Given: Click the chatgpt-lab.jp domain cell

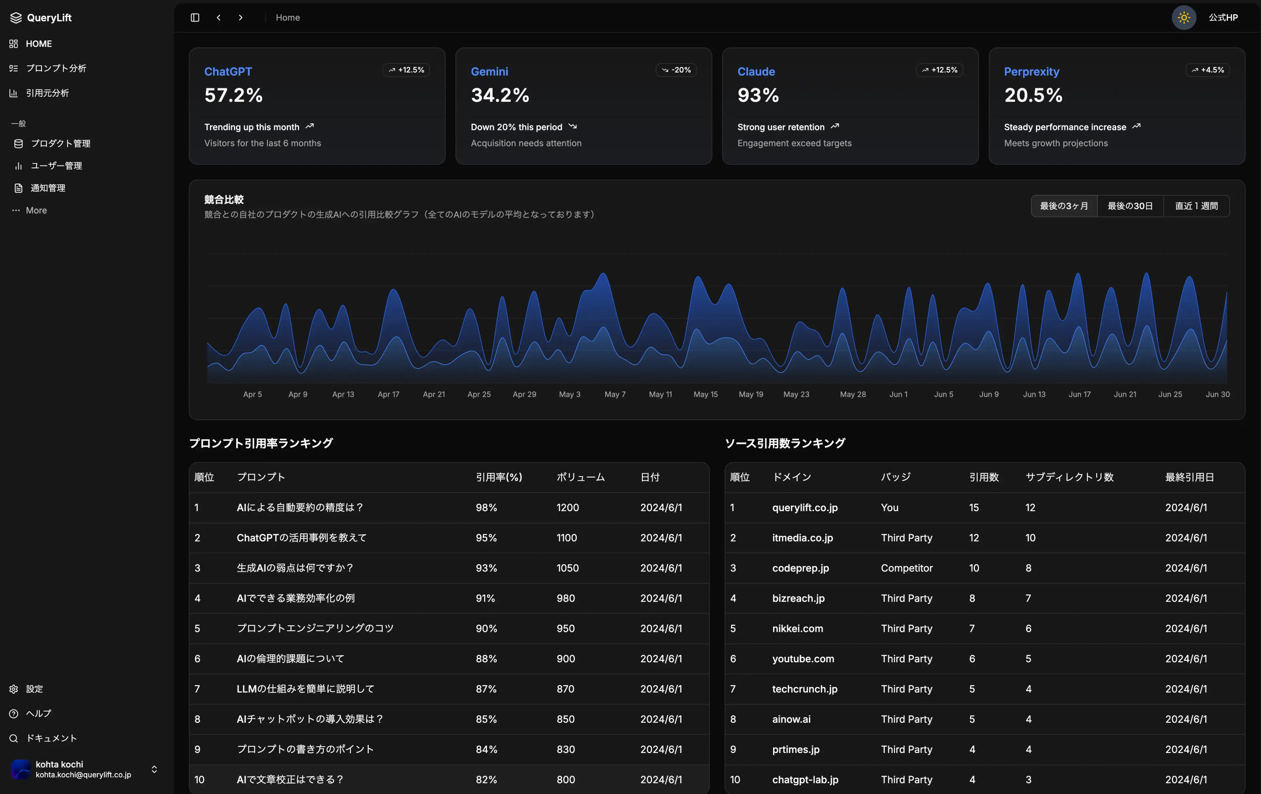Looking at the screenshot, I should pos(805,780).
